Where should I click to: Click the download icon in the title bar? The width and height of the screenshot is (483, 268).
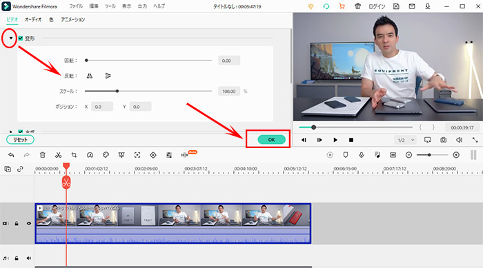[x=428, y=6]
